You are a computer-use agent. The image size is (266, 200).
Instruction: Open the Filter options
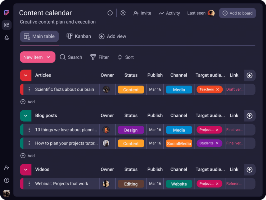pos(99,57)
